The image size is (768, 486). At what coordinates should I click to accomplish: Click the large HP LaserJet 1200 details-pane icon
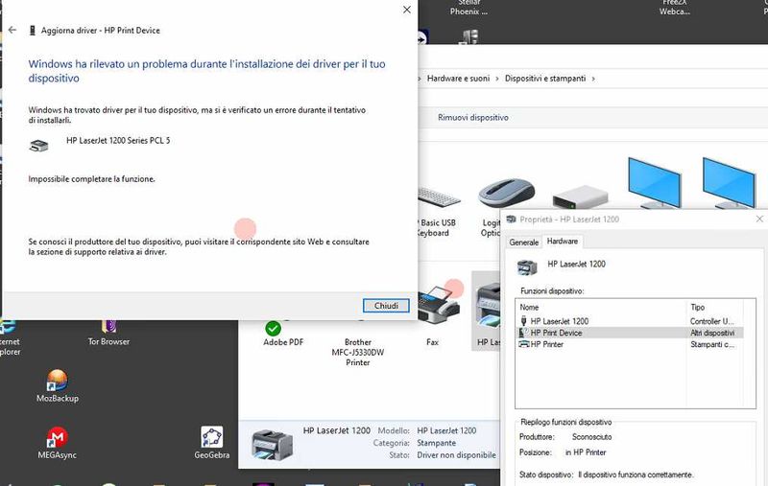click(272, 444)
